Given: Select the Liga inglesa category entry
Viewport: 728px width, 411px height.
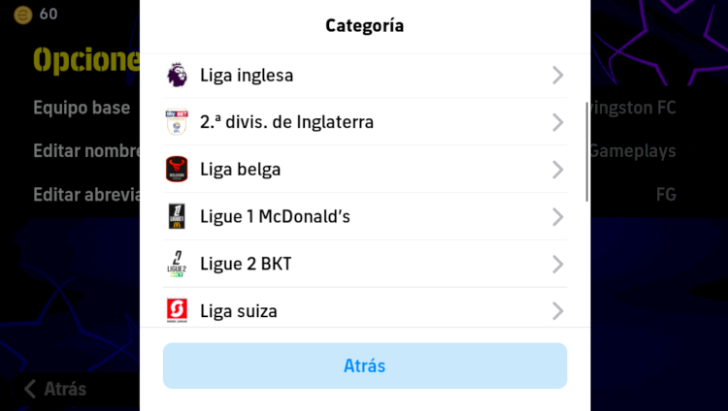Looking at the screenshot, I should (365, 76).
